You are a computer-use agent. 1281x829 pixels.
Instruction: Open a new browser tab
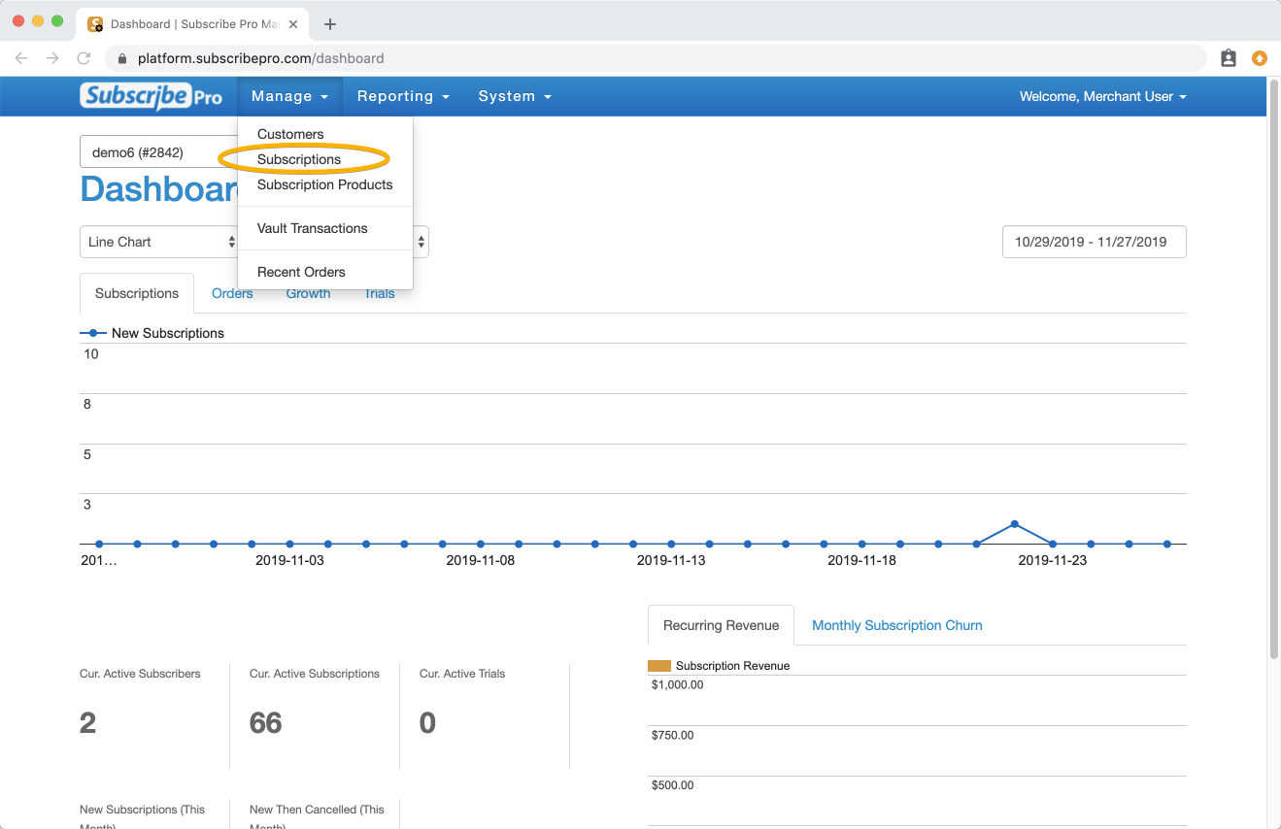(x=330, y=24)
